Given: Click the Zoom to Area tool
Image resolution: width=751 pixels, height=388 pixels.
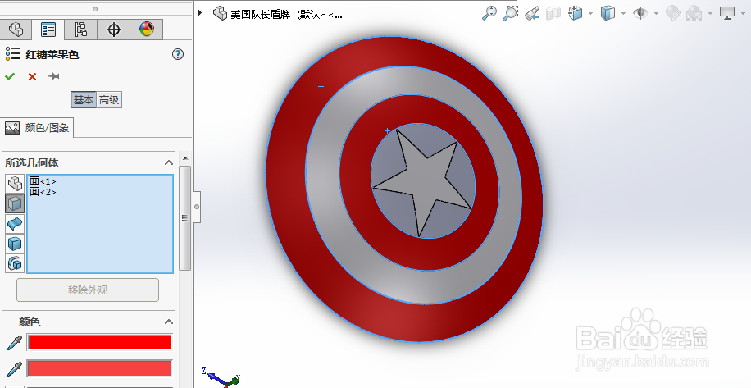Looking at the screenshot, I should pos(511,13).
